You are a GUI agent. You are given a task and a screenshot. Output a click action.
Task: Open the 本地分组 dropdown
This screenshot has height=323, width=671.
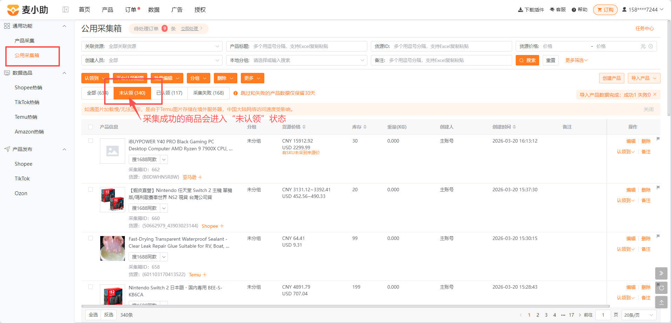point(297,60)
